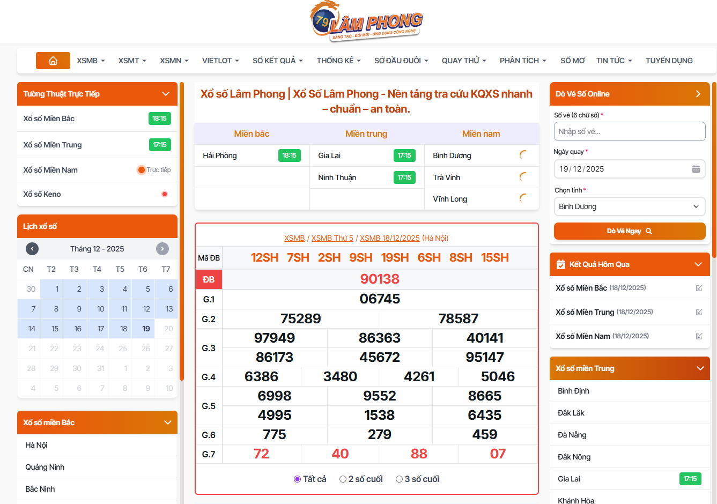Open the XSMB 18/12/2025 link
The image size is (717, 504).
[389, 238]
